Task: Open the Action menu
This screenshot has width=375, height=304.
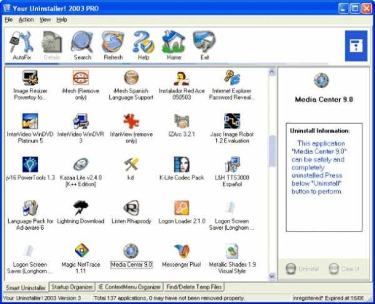Action: (x=26, y=20)
